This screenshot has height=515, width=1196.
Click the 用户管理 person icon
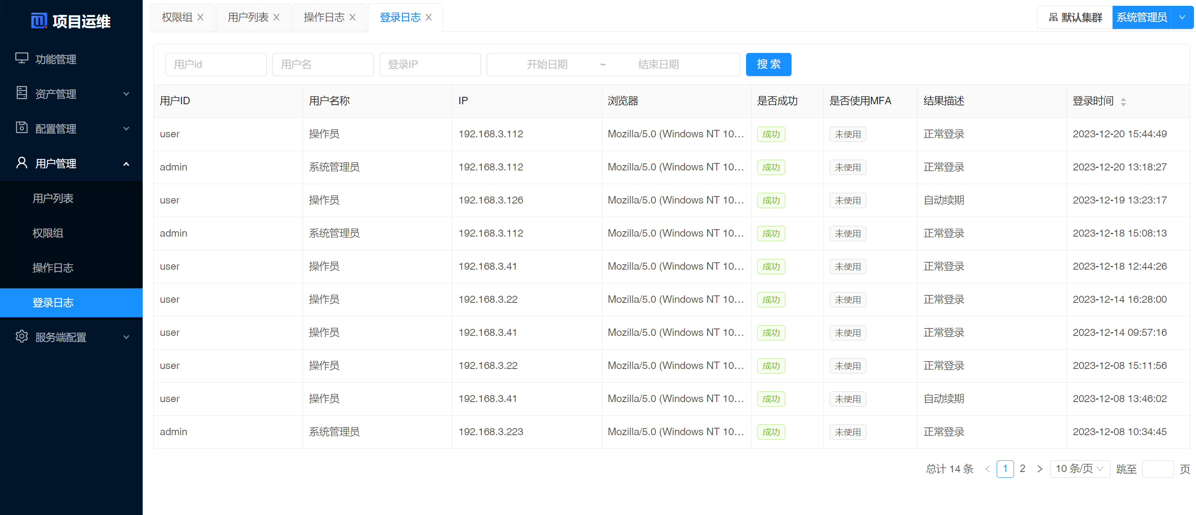tap(22, 163)
